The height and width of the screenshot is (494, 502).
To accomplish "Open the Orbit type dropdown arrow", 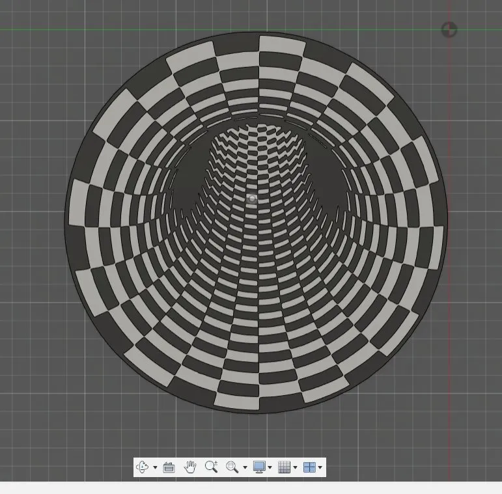I will [155, 467].
